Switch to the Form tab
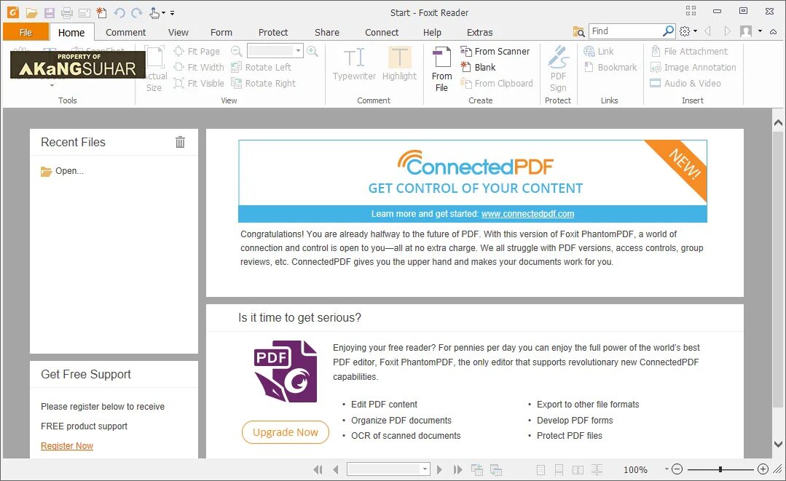The width and height of the screenshot is (786, 481). click(221, 33)
